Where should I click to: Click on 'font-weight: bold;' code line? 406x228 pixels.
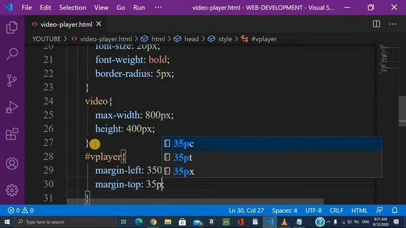pos(133,60)
